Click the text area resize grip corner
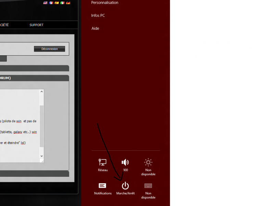 (x=42, y=161)
